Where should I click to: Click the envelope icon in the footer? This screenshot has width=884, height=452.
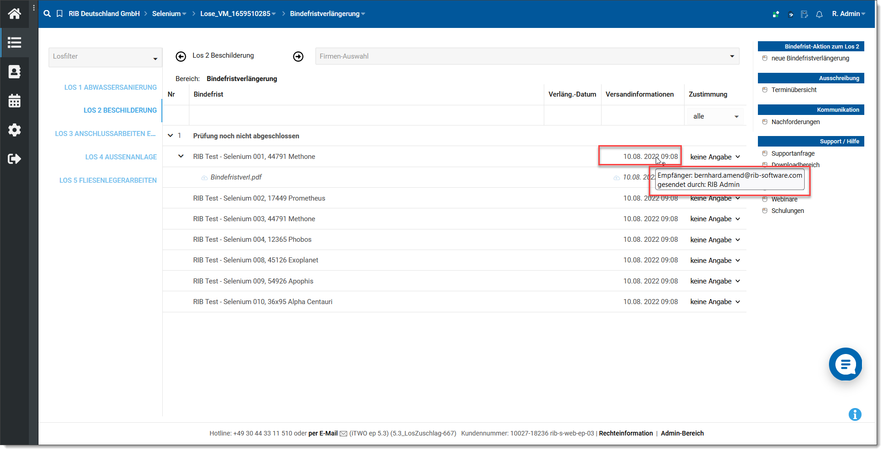[343, 434]
